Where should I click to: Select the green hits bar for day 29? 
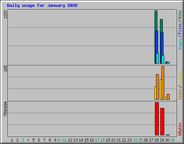pos(161,26)
